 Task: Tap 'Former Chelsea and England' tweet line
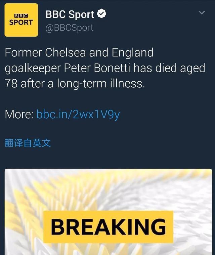(79, 53)
